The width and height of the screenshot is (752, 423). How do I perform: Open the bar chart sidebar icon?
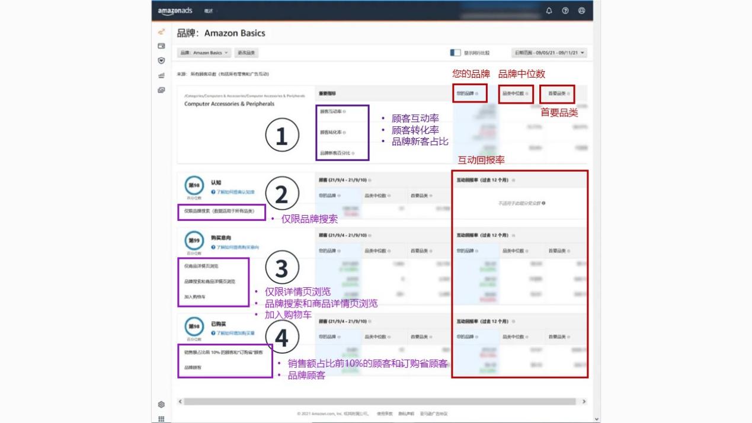[x=161, y=75]
